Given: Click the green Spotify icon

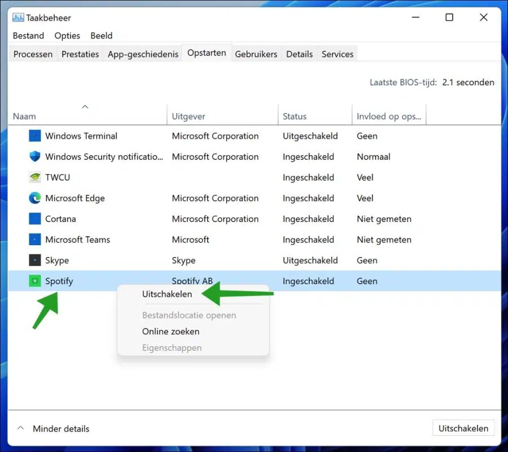Looking at the screenshot, I should [x=34, y=281].
